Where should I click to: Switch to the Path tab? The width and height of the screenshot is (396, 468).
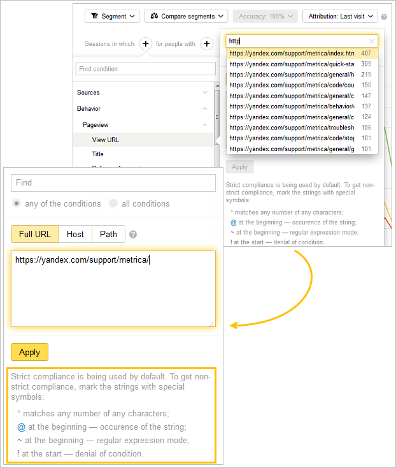pos(108,234)
